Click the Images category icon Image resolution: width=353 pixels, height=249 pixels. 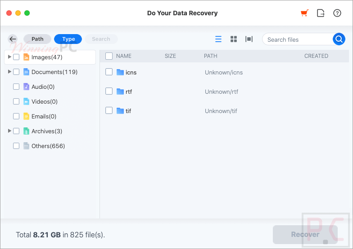pos(26,57)
